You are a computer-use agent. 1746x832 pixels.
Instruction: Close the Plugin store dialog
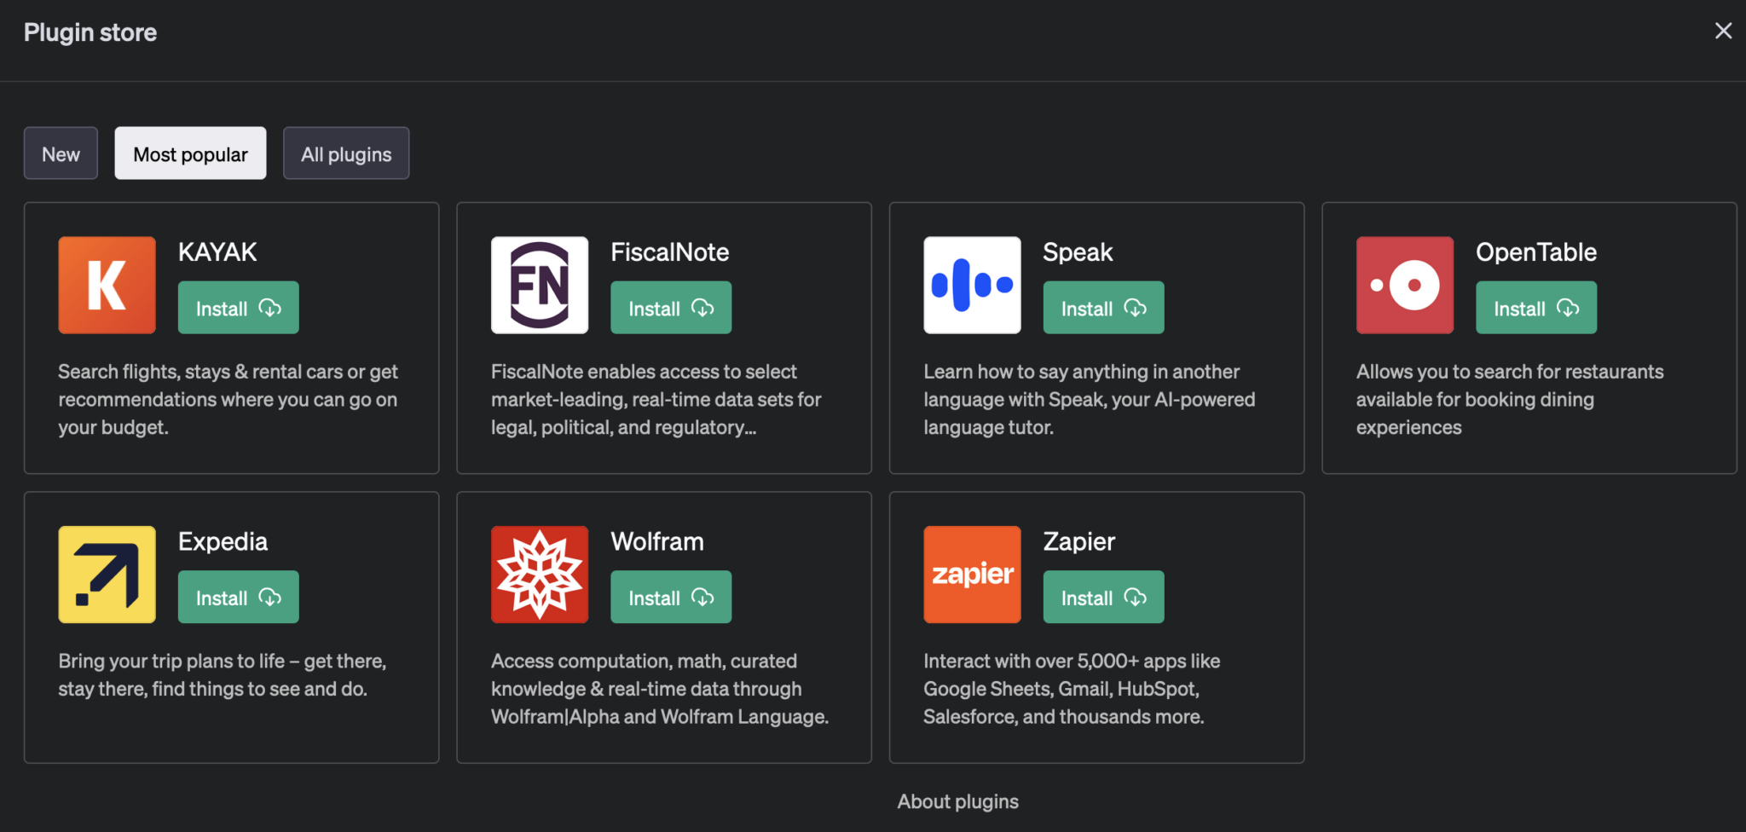point(1723,31)
